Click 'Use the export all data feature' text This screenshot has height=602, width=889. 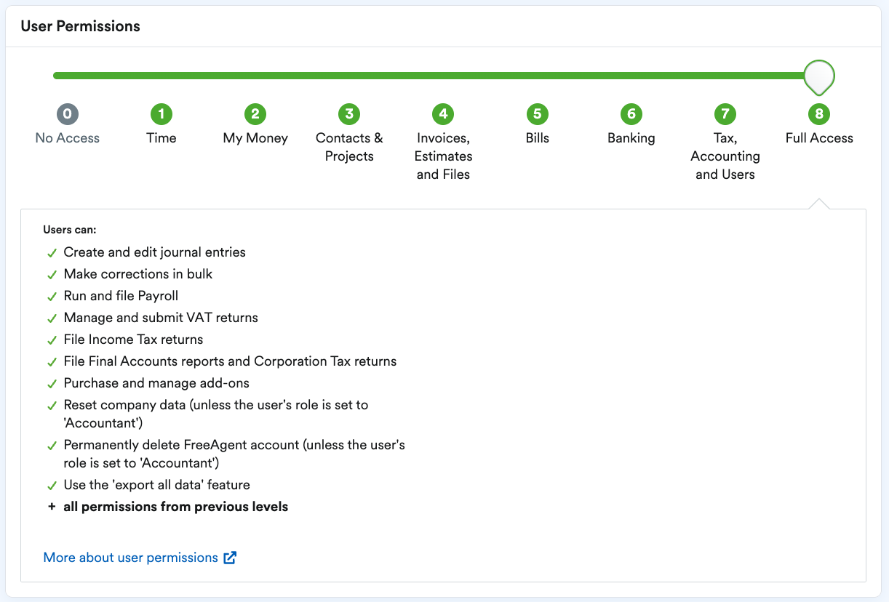156,485
